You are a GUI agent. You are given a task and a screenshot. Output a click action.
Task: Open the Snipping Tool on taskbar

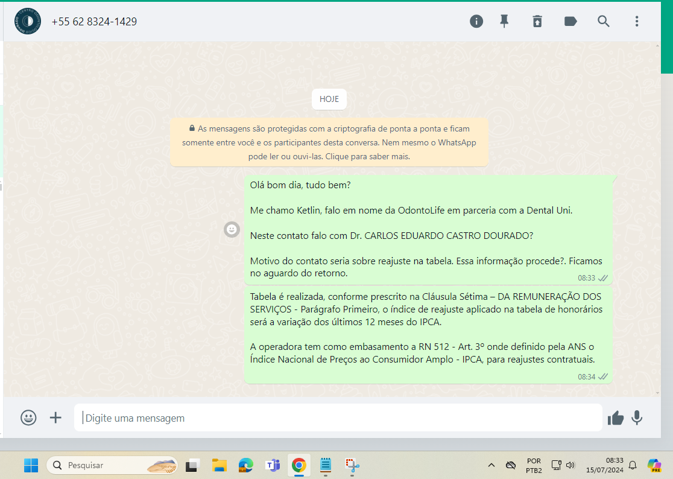(352, 465)
